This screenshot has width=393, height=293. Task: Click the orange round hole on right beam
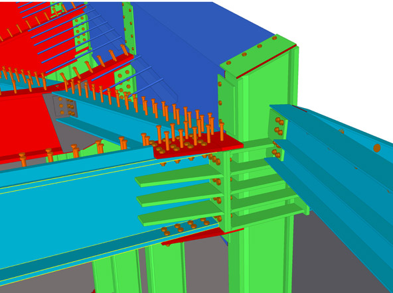[377, 148]
